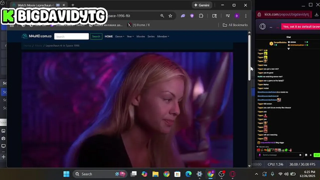Click the image icon in left sidebar
The height and width of the screenshot is (180, 320).
[4, 131]
